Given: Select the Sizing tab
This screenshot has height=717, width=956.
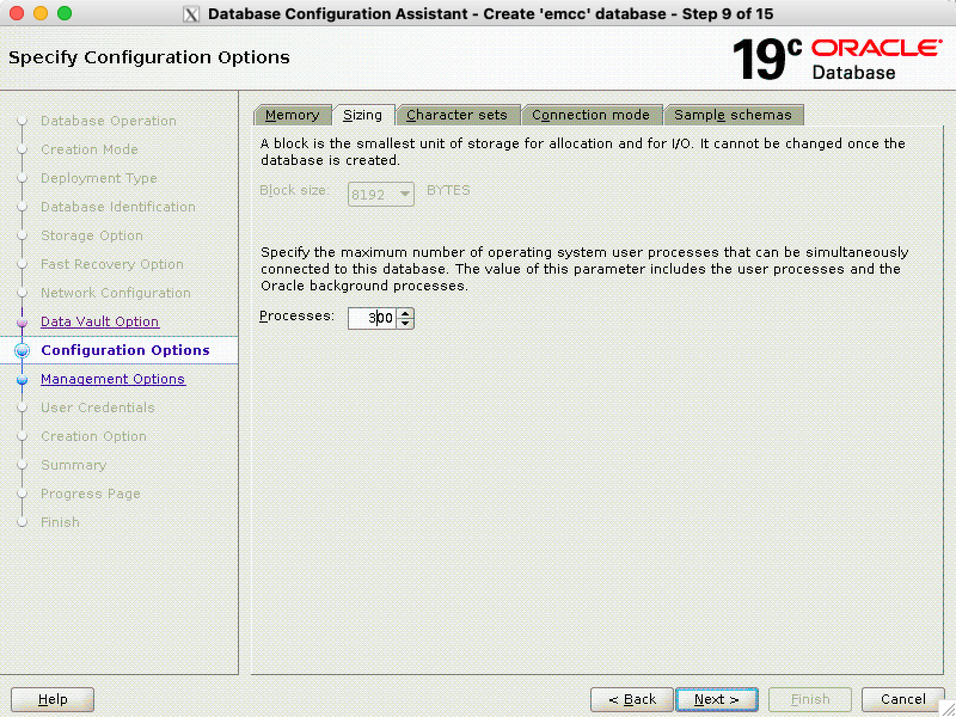Looking at the screenshot, I should [363, 115].
